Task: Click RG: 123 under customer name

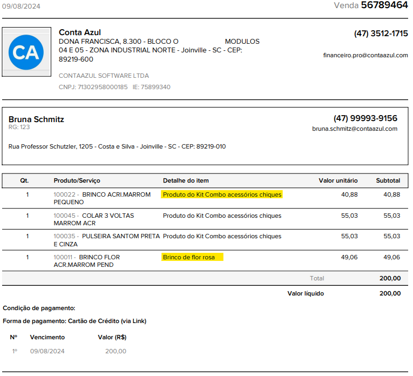Action: pos(19,127)
